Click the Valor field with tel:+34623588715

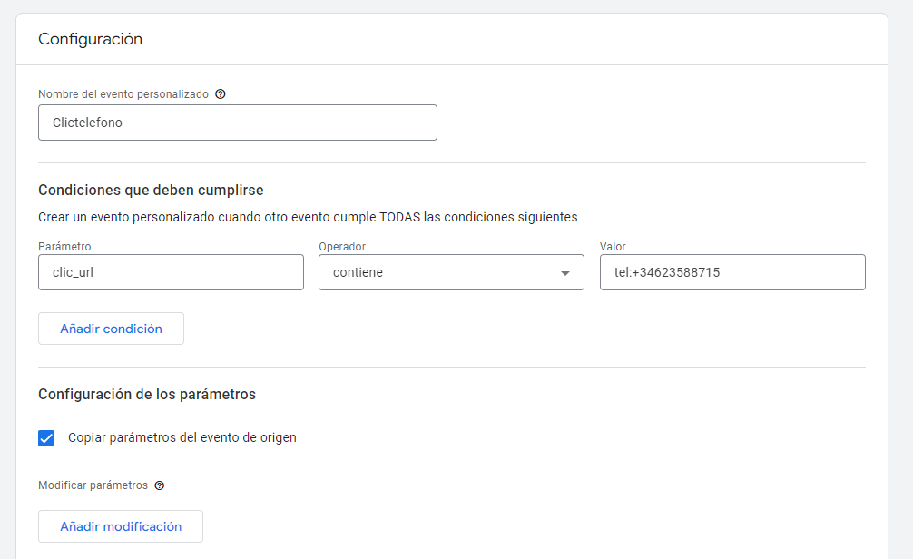point(732,272)
